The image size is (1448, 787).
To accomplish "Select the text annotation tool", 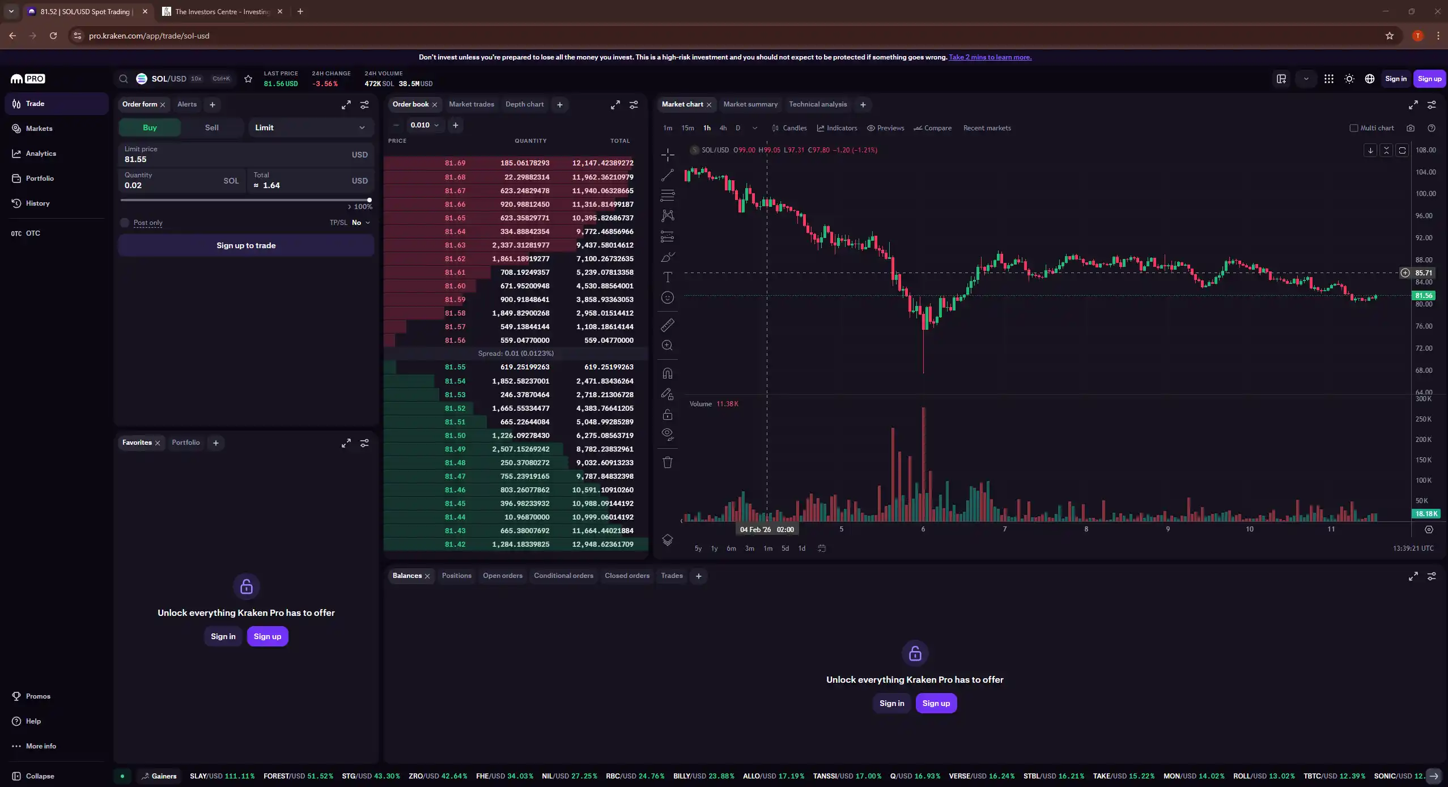I will pos(668,277).
